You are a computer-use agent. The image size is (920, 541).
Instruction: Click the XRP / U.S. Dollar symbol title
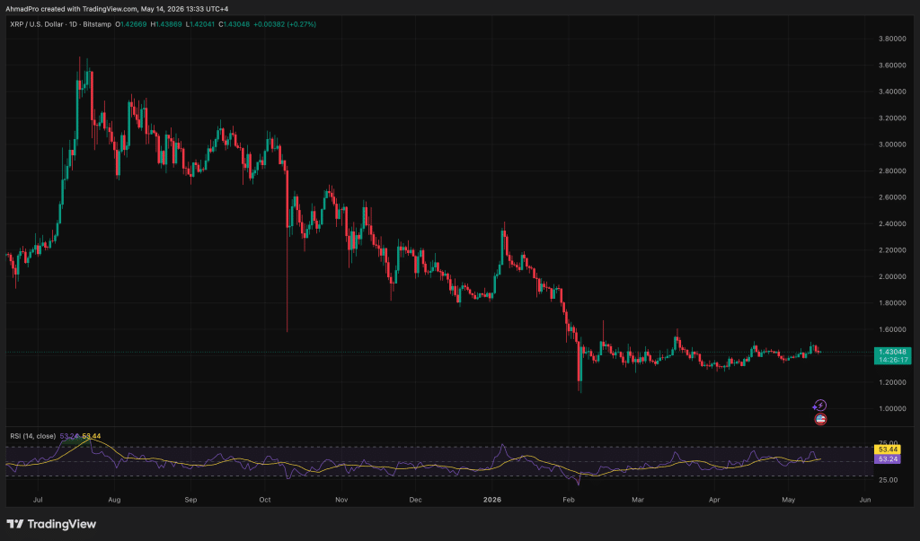coord(36,24)
